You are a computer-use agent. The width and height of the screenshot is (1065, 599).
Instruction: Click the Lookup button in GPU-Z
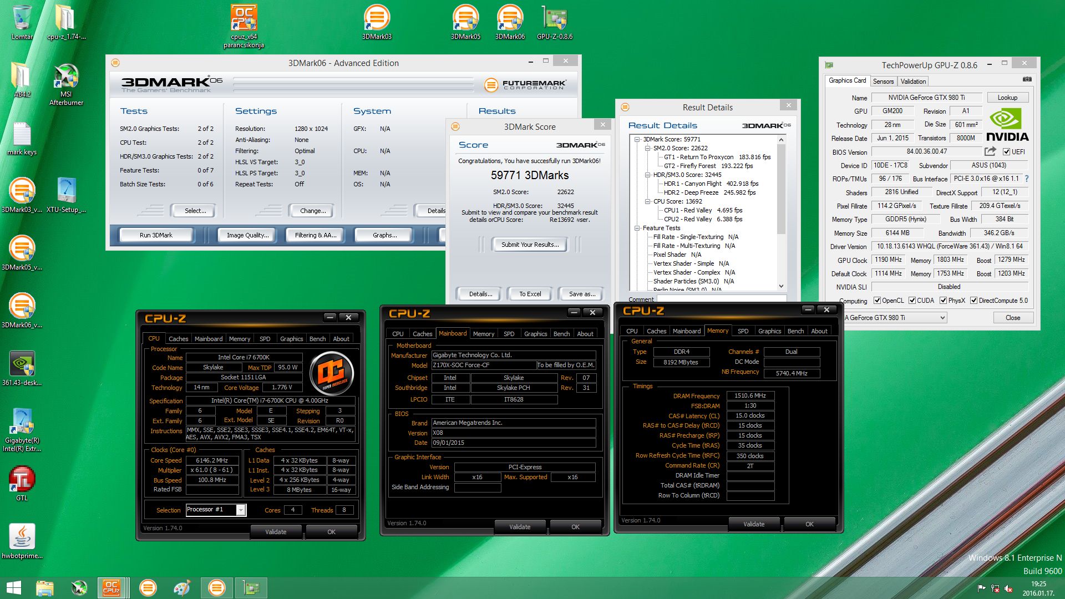(1007, 97)
